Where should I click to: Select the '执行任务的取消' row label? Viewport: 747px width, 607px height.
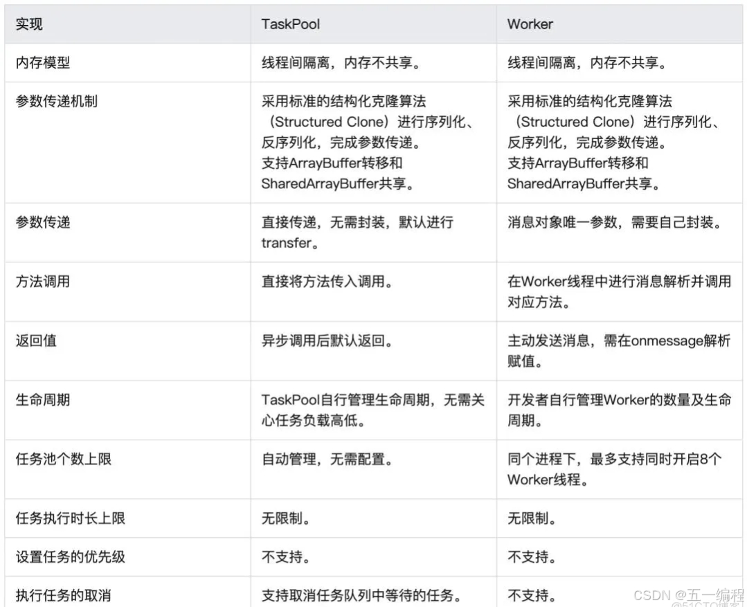[x=64, y=595]
